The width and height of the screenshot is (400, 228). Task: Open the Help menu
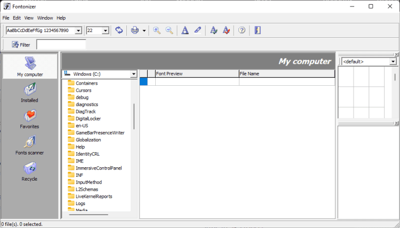(x=61, y=18)
